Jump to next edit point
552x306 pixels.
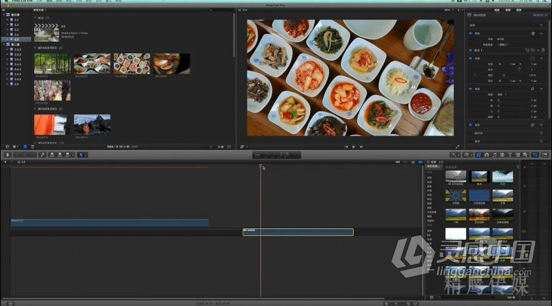coord(362,147)
